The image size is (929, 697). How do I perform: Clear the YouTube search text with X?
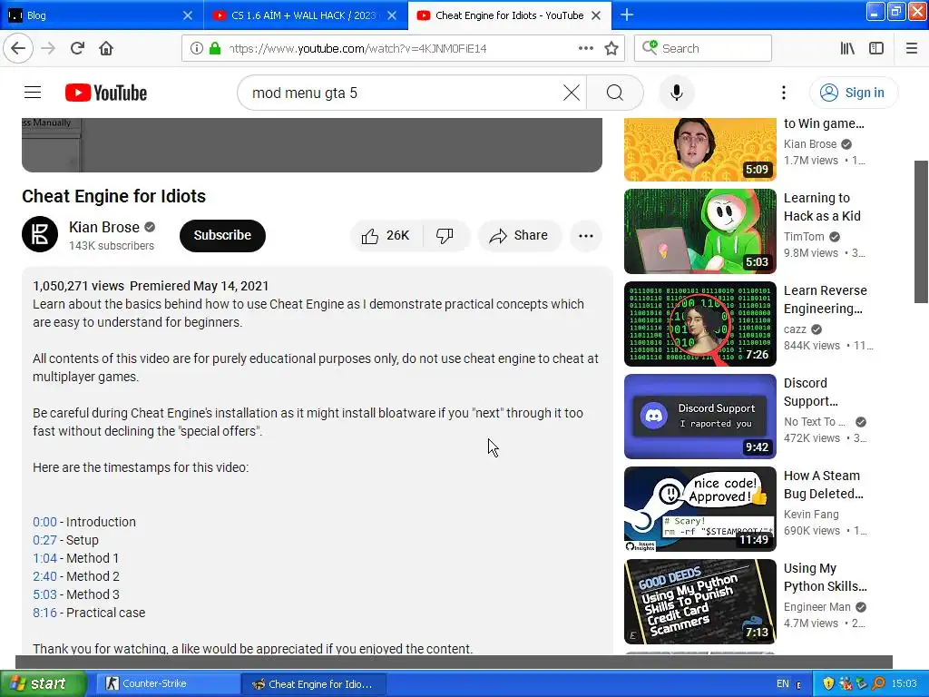tap(572, 93)
